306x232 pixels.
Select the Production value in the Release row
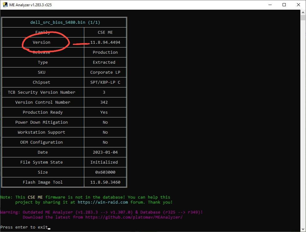(x=105, y=52)
